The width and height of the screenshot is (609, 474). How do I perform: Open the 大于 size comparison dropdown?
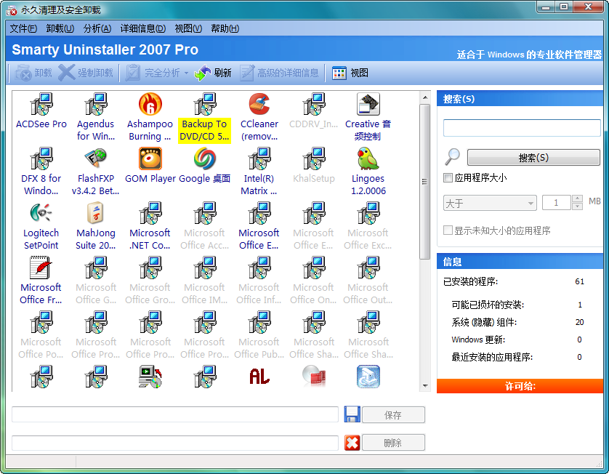[x=489, y=202]
